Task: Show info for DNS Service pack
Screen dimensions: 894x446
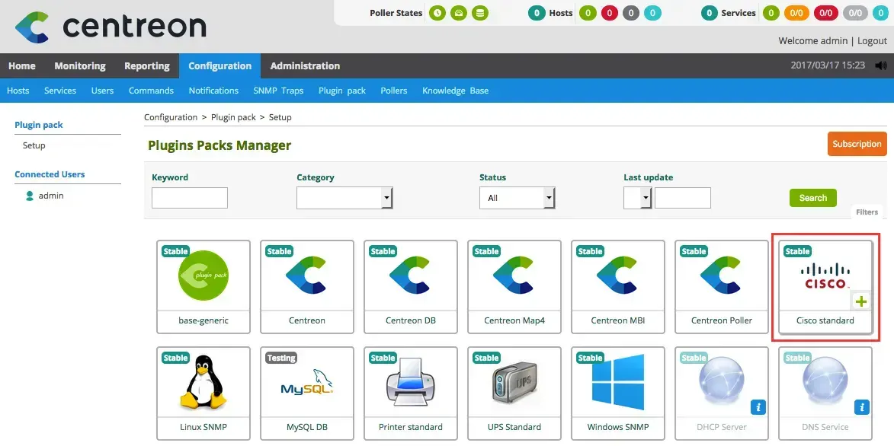Action: click(x=861, y=406)
